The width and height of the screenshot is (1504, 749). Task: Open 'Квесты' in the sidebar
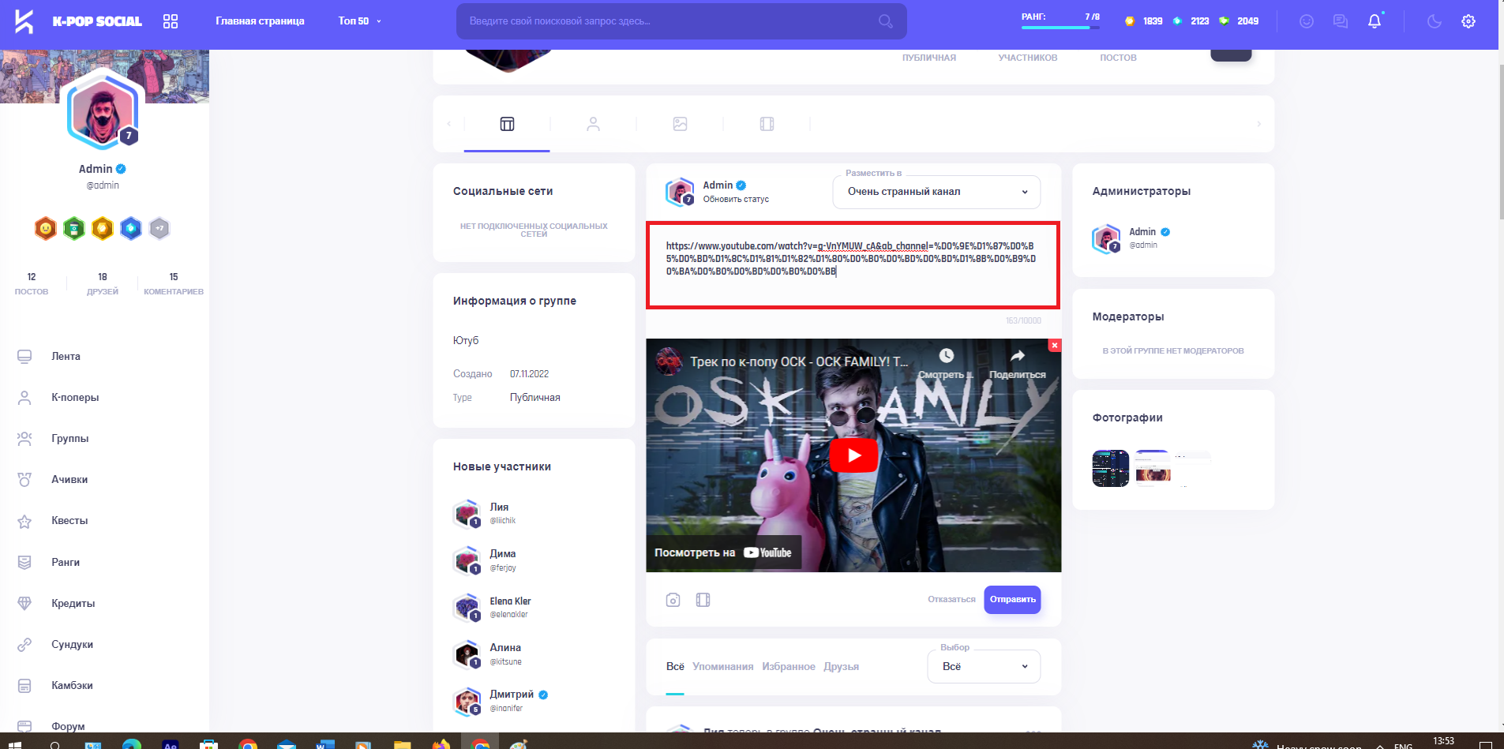pos(69,521)
